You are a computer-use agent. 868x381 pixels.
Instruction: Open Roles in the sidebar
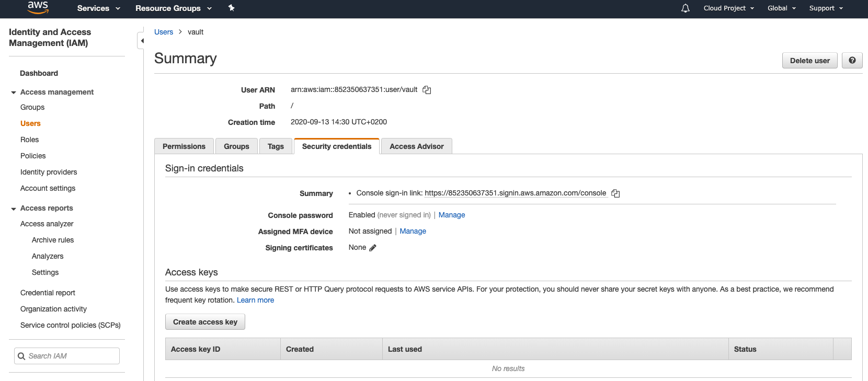pos(30,140)
